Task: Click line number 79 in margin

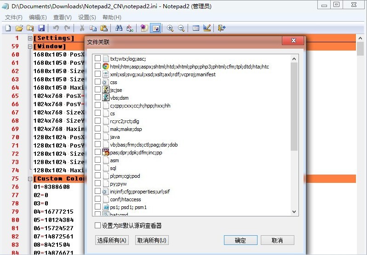Action: point(15,212)
